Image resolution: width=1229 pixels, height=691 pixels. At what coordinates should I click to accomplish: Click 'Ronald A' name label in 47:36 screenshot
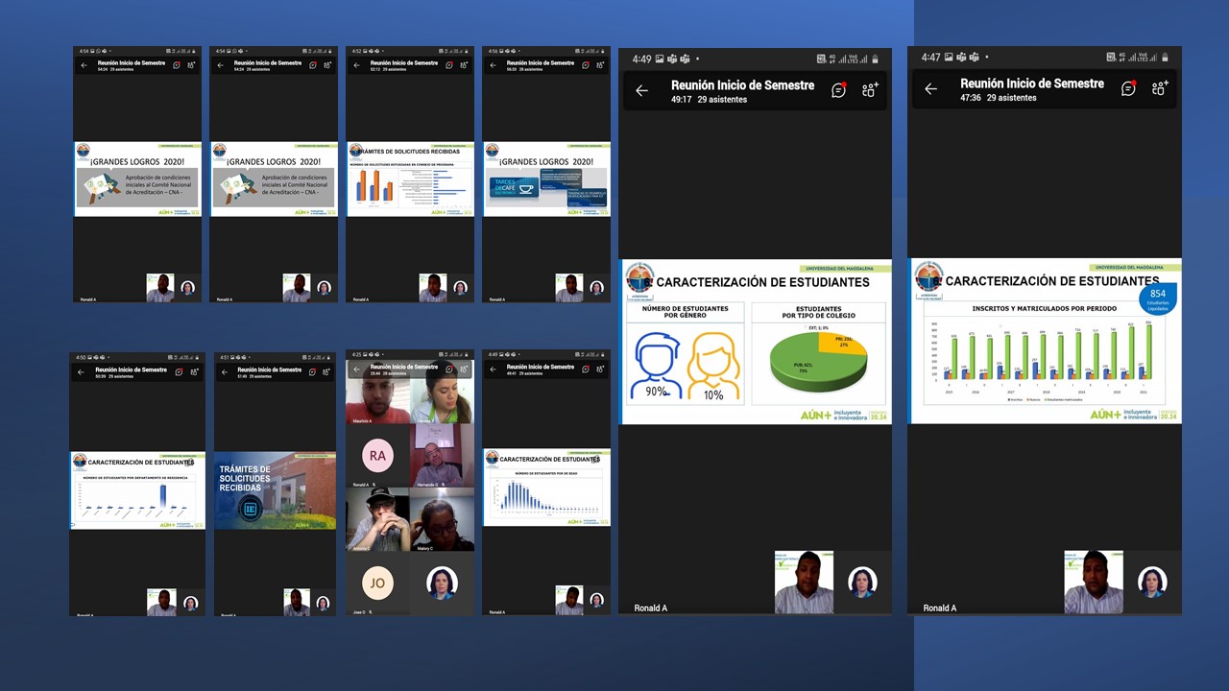[x=940, y=608]
